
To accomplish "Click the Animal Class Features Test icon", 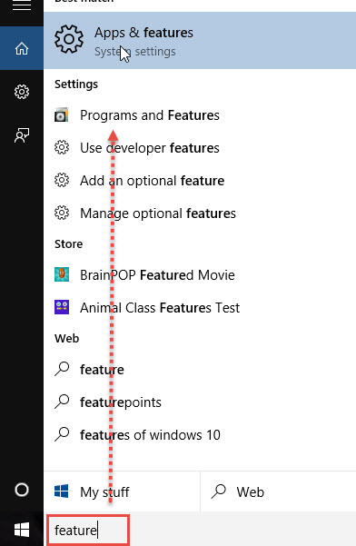I will tap(62, 307).
